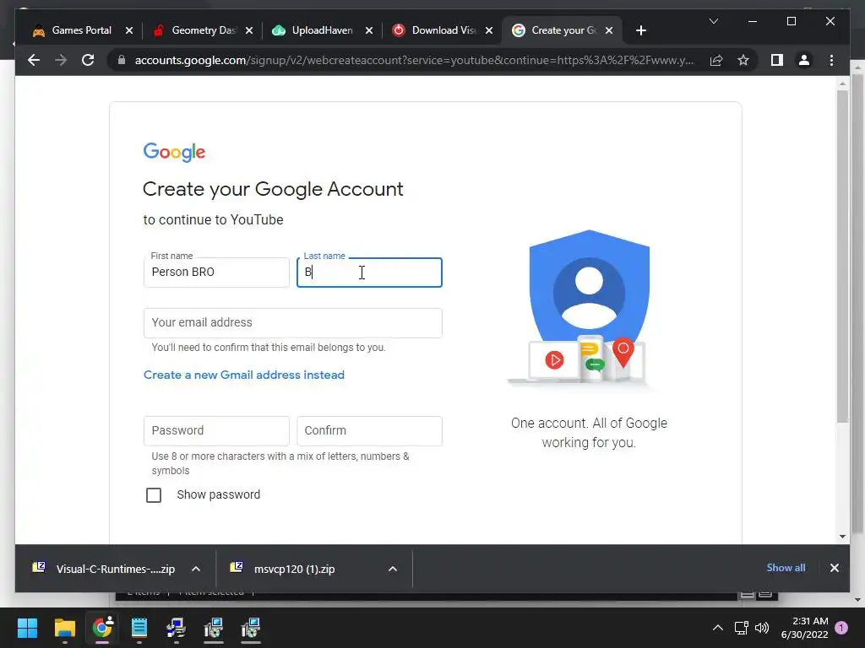865x648 pixels.
Task: Bookmark this tab with the star
Action: coord(743,60)
